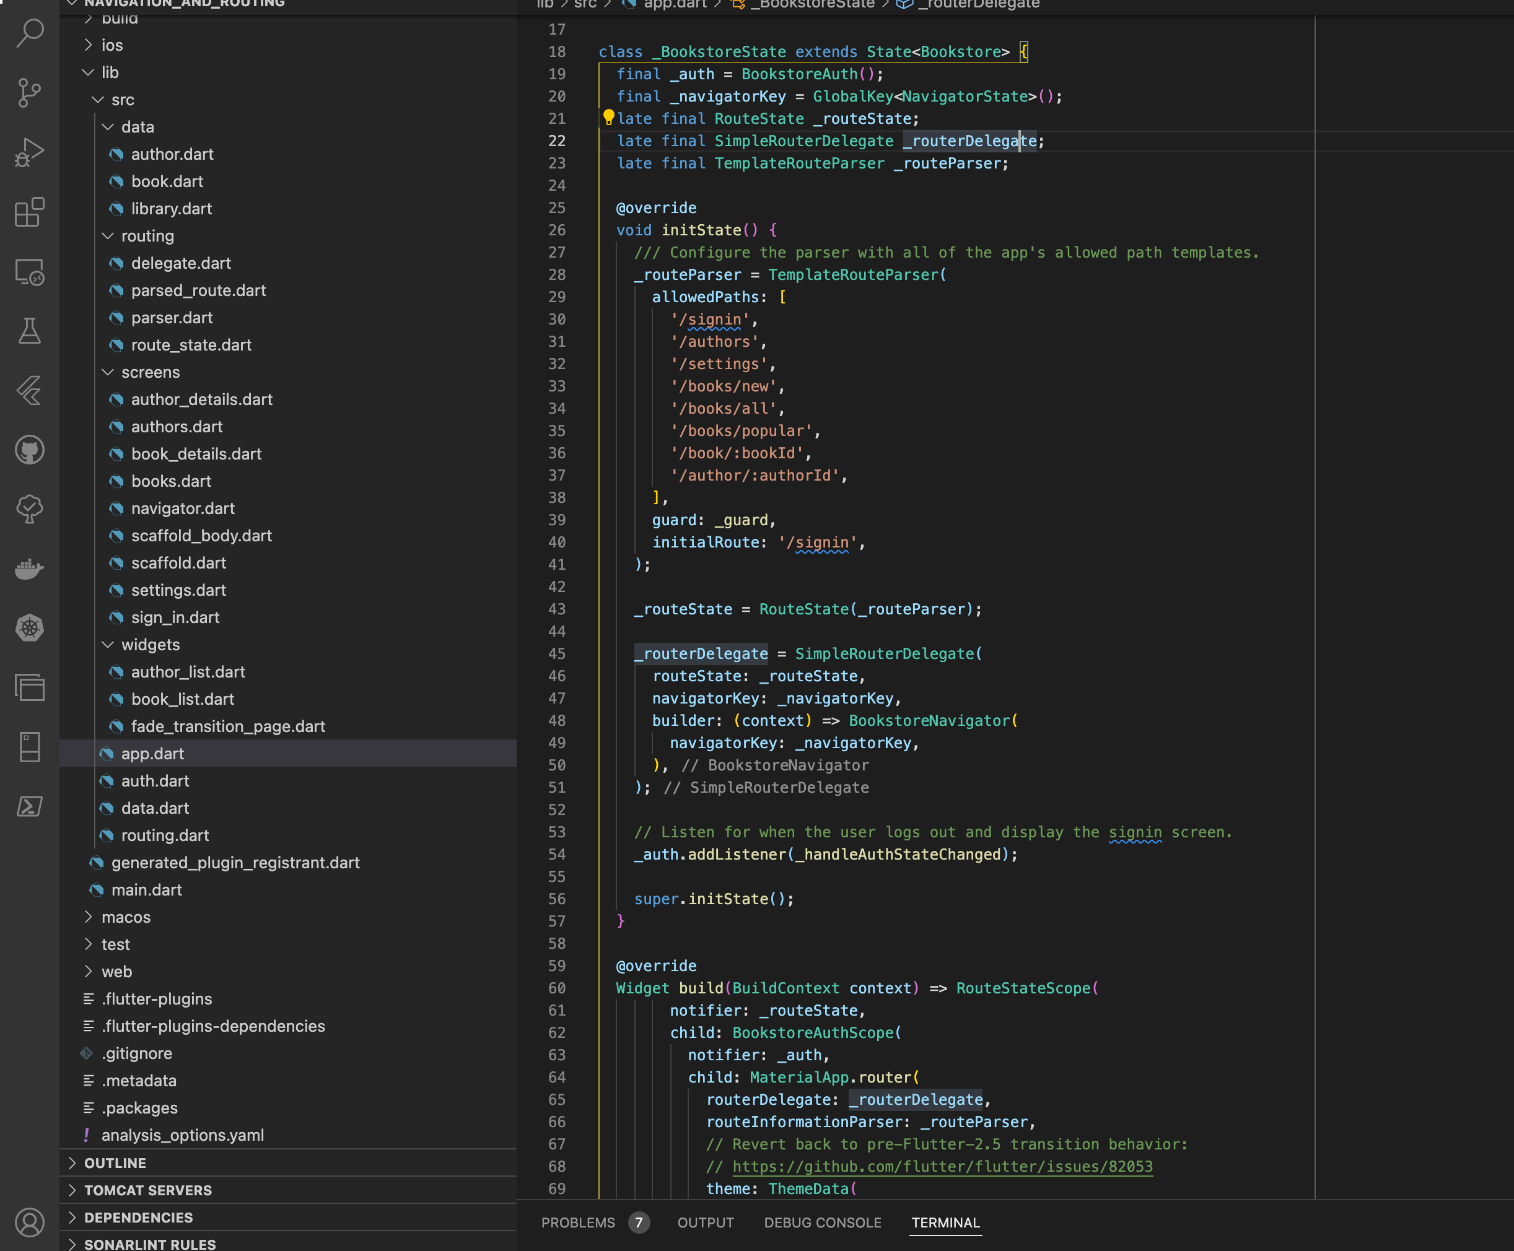Open the Testing flask view
This screenshot has height=1251, width=1514.
coord(30,331)
